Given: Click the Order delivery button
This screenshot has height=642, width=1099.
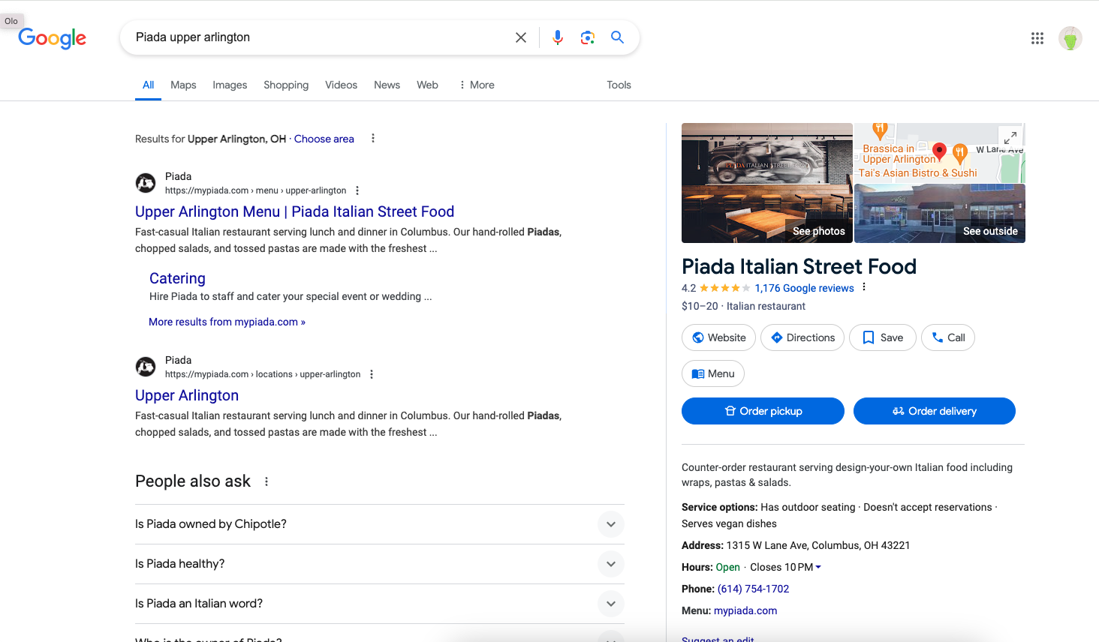Looking at the screenshot, I should click(x=935, y=411).
